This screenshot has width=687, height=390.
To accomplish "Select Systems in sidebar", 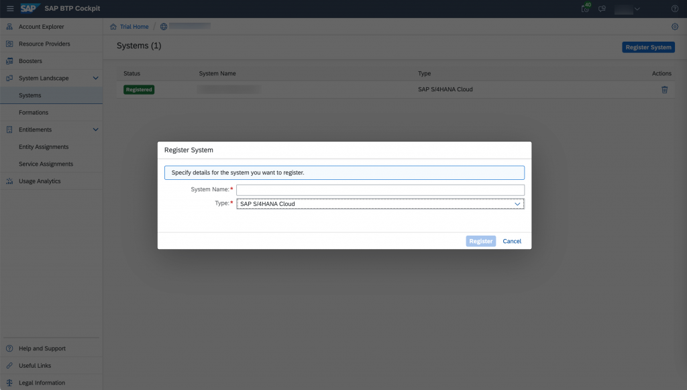I will (x=51, y=95).
